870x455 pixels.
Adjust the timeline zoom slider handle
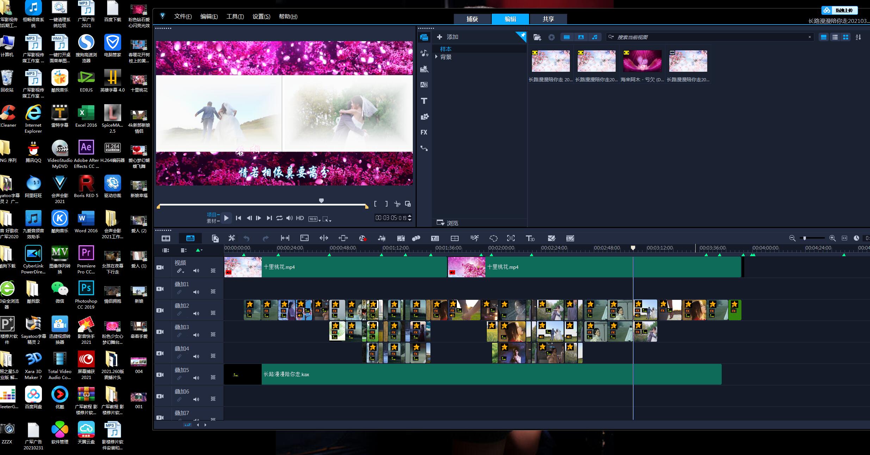[804, 238]
